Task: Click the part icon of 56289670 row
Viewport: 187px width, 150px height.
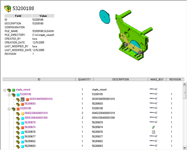Action: (18, 123)
